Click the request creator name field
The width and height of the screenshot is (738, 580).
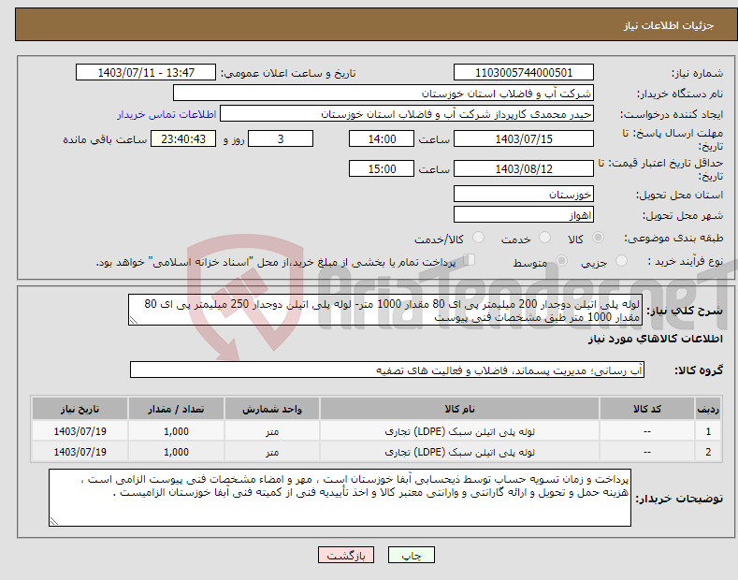point(407,114)
